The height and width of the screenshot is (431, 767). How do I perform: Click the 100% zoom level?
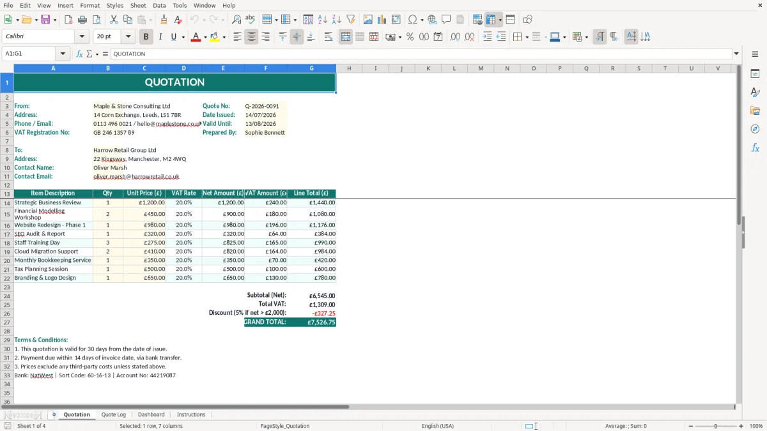[756, 426]
